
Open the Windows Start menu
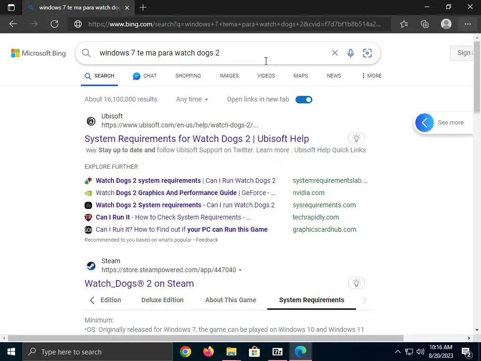point(11,352)
